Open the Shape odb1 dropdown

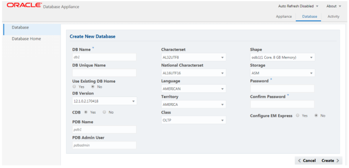pyautogui.click(x=283, y=58)
